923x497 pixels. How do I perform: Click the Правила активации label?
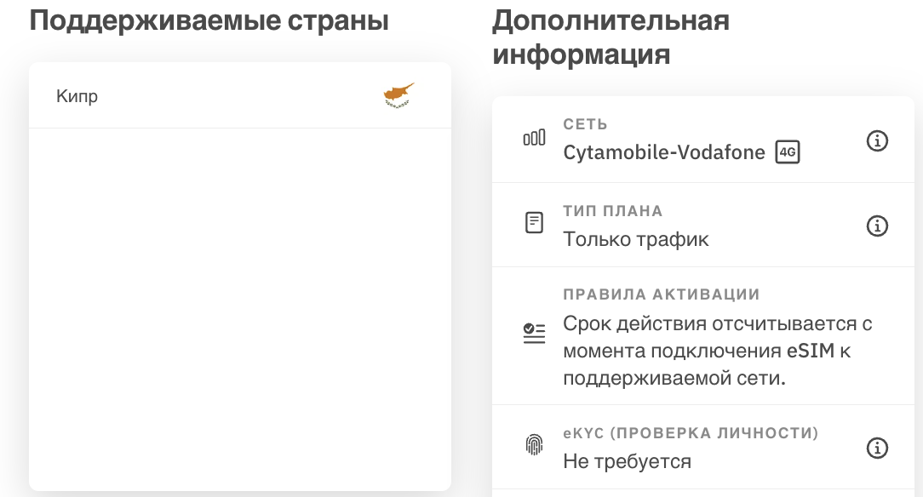click(x=662, y=294)
